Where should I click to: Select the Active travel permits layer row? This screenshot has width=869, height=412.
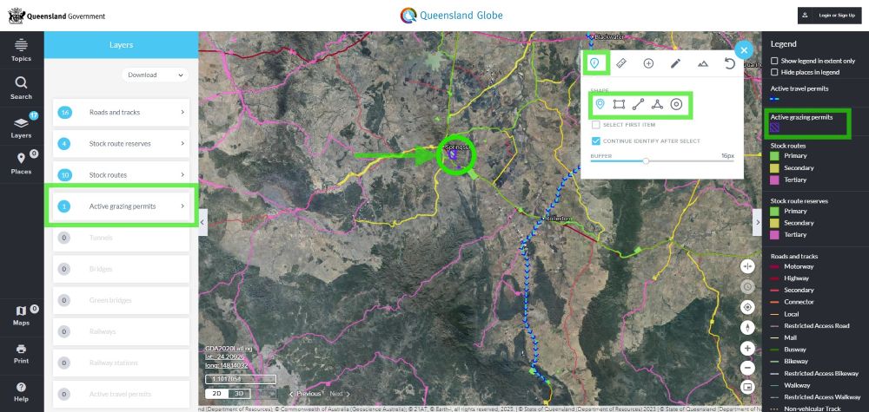121,395
